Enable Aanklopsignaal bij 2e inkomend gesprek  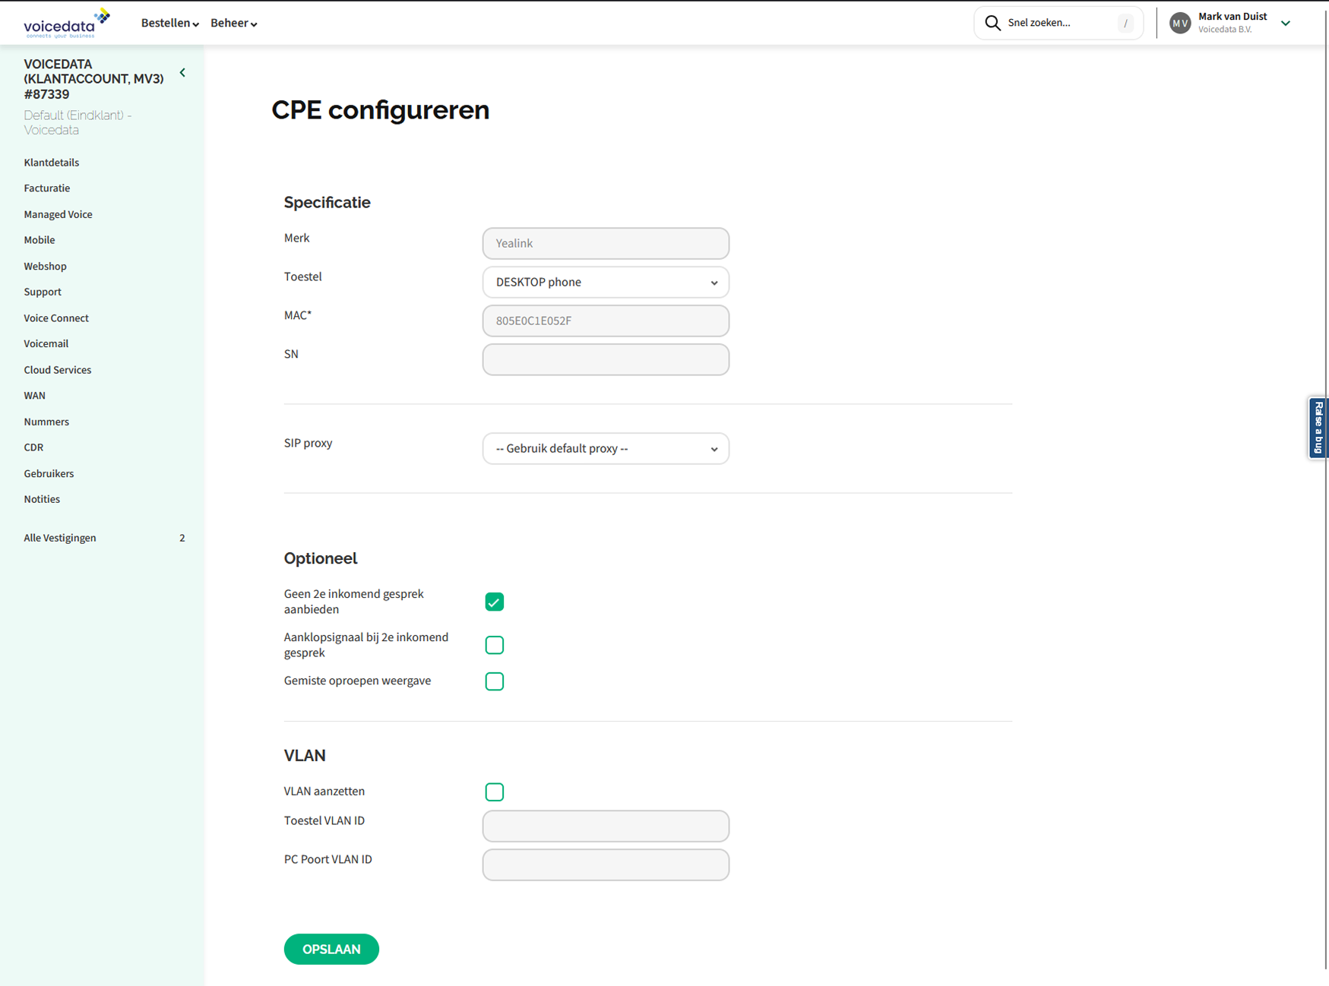495,645
